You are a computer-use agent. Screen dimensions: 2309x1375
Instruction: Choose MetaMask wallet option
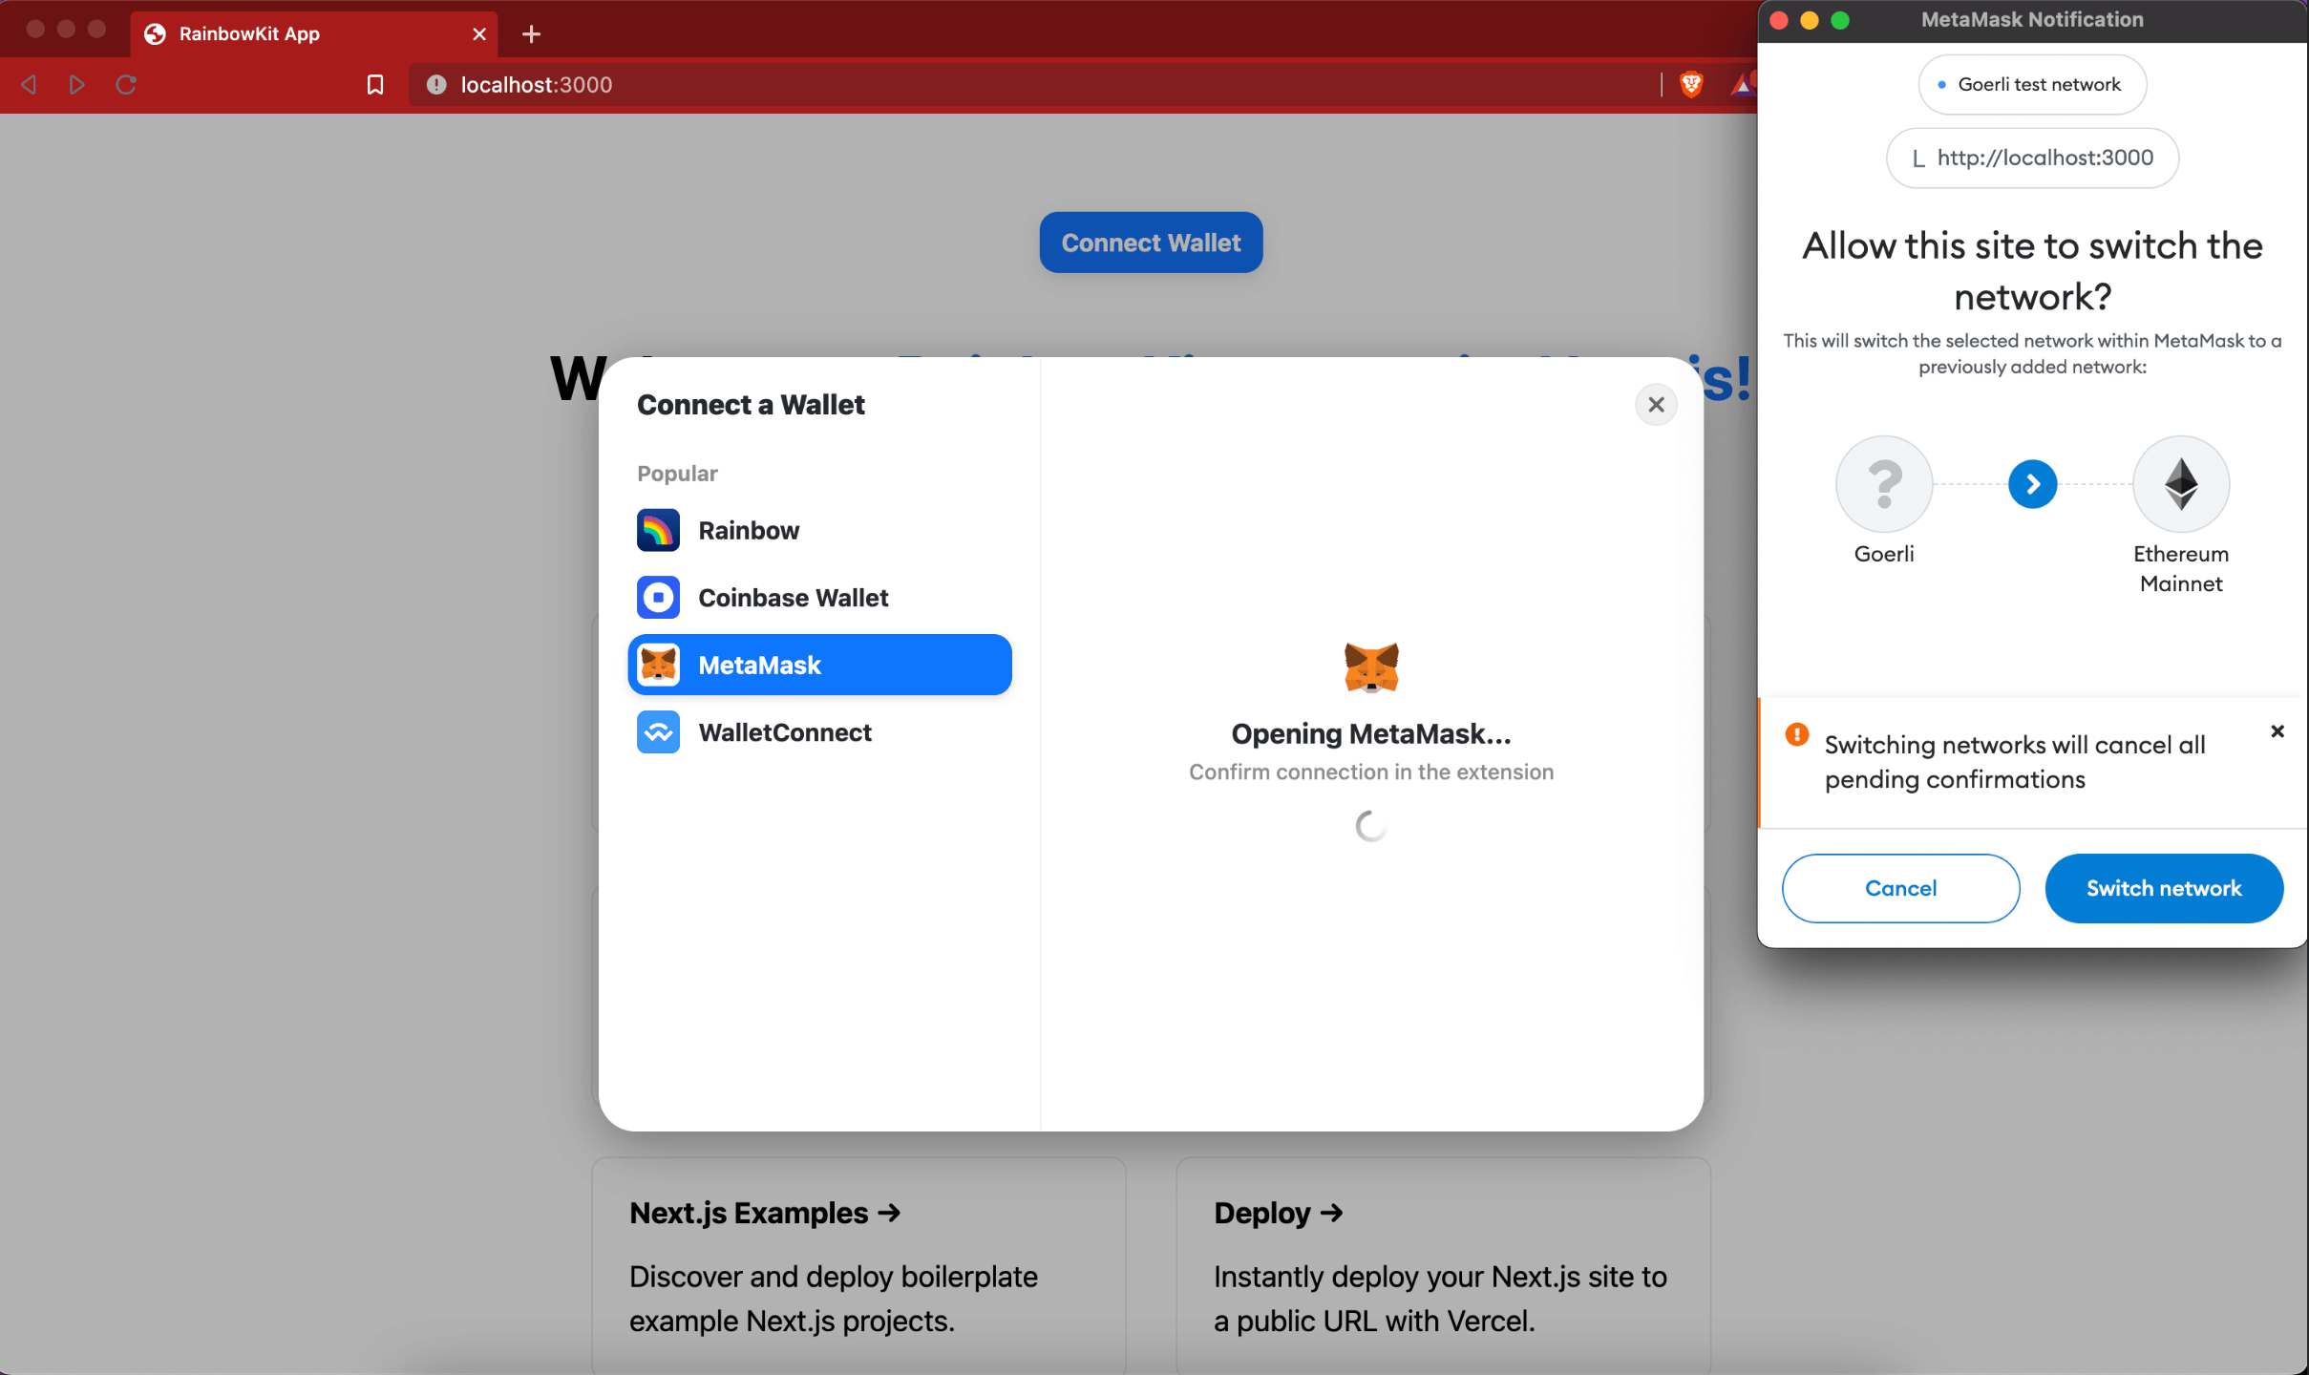point(819,665)
